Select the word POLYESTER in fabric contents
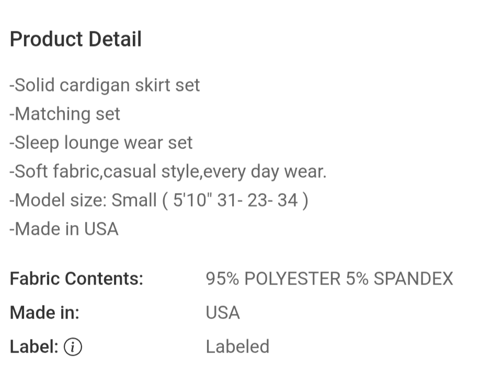The image size is (501, 385). pyautogui.click(x=292, y=279)
